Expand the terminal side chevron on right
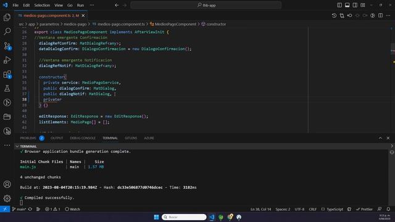This screenshot has width=395, height=222. (x=392, y=146)
